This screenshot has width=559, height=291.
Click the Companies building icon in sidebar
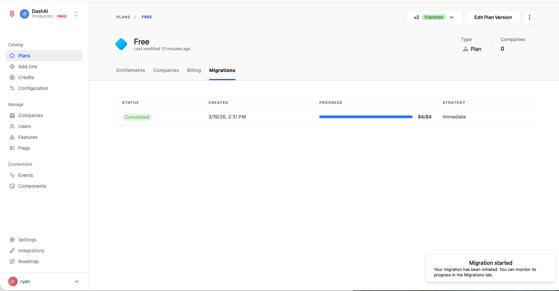[x=12, y=115]
